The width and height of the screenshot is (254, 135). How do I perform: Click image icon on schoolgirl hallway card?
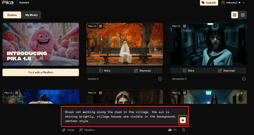pos(185,26)
